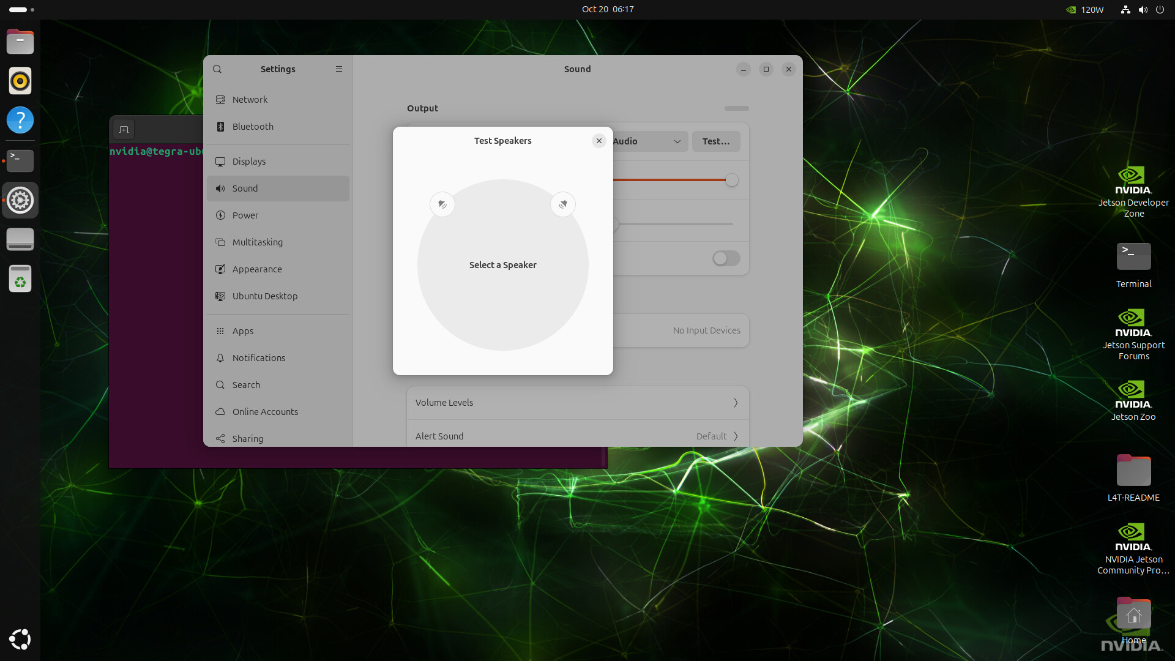Test the front left speaker
This screenshot has height=661, width=1175.
click(442, 204)
